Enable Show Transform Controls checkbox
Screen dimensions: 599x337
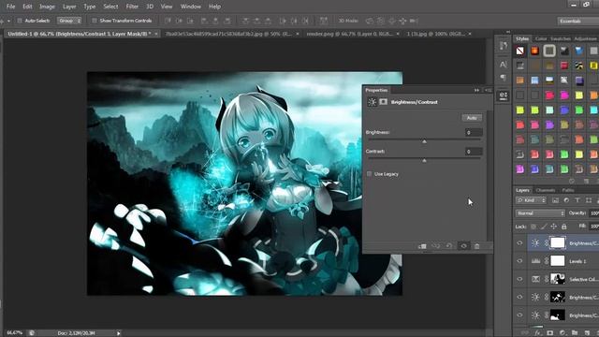point(95,21)
